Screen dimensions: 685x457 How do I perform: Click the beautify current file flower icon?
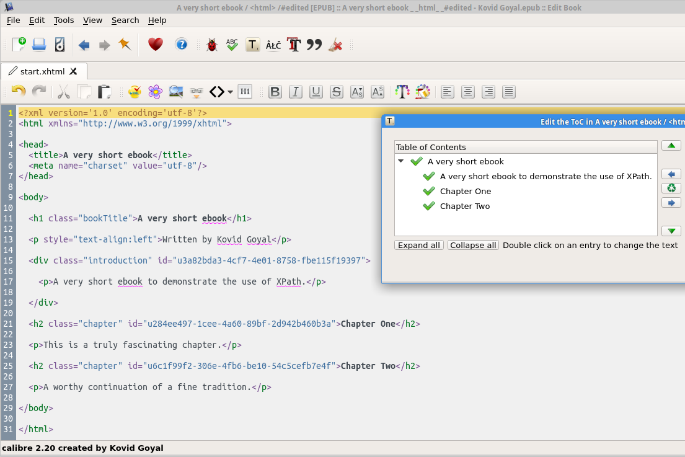coord(155,92)
